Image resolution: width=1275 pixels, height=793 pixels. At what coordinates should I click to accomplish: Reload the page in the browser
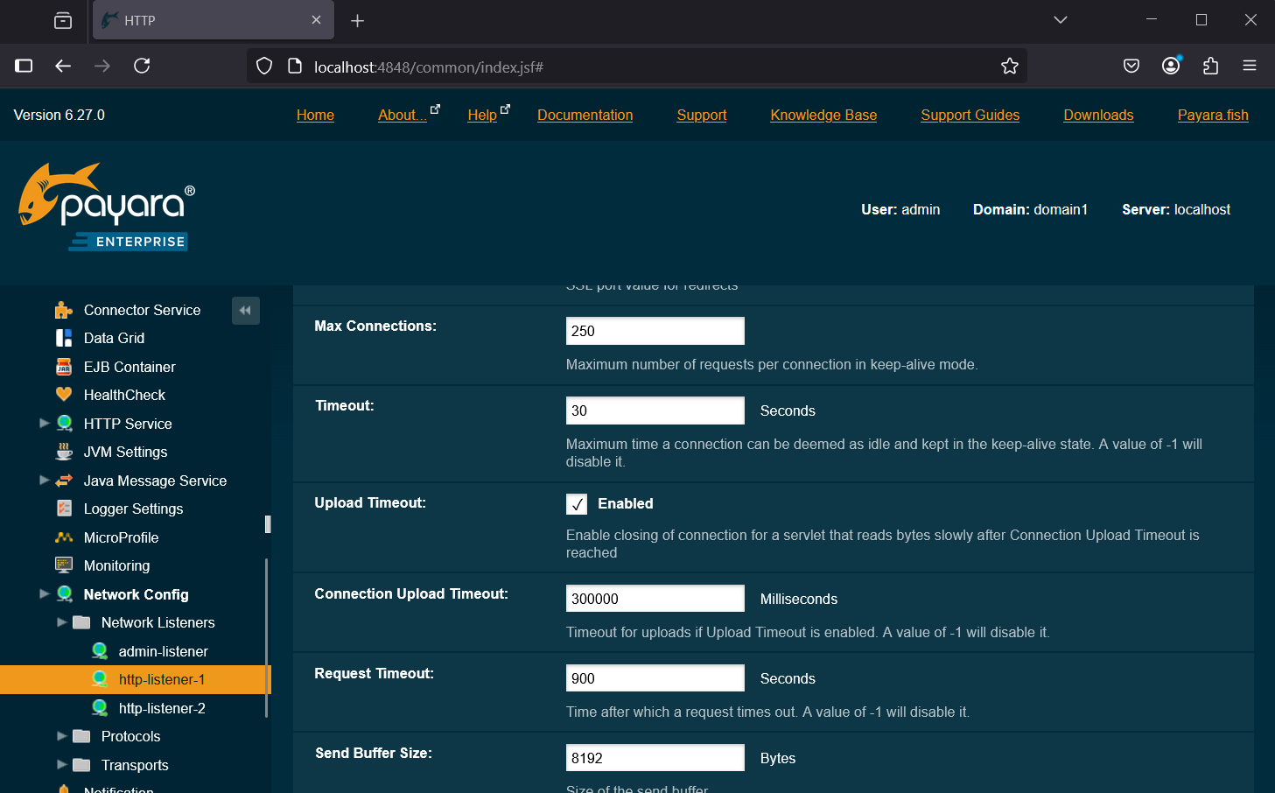pos(142,66)
